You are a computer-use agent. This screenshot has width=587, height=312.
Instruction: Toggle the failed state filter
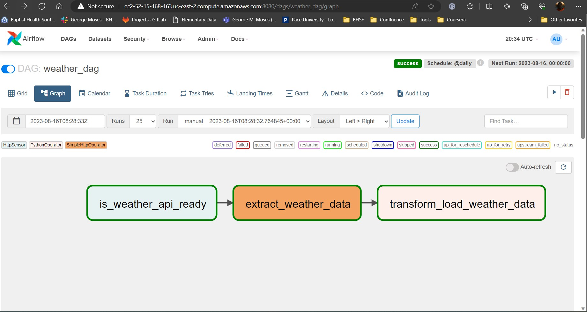[x=242, y=145]
